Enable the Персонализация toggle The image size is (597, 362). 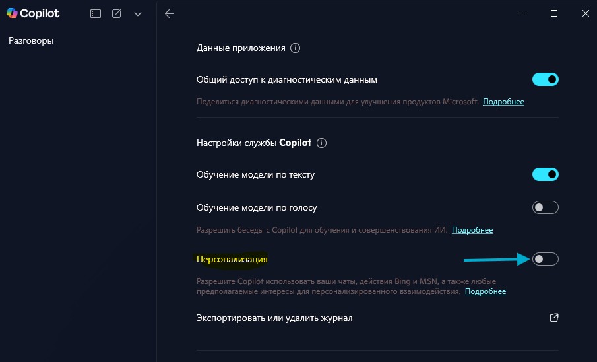(x=546, y=259)
